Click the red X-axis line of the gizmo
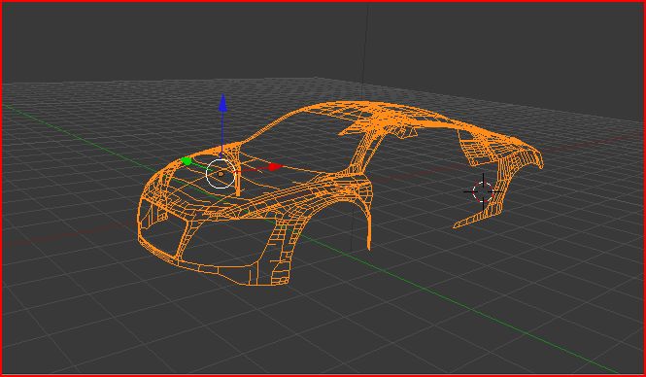This screenshot has height=377, width=646. click(253, 169)
